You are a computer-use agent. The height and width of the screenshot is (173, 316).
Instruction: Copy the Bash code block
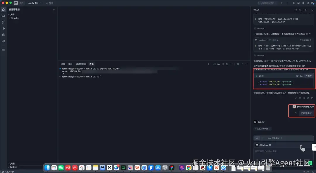(x=297, y=76)
